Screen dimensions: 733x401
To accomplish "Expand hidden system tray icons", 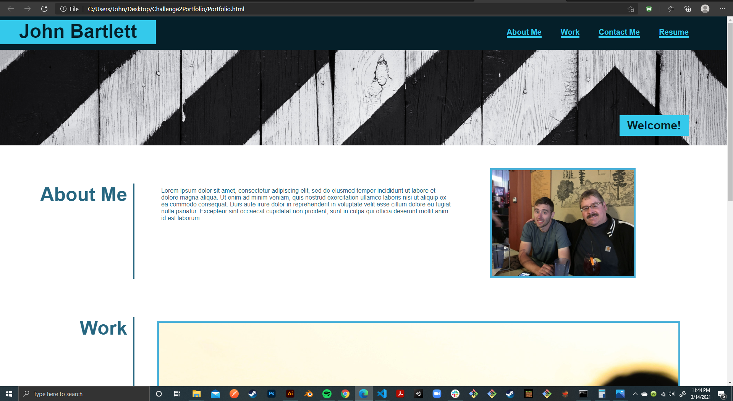I will point(635,394).
